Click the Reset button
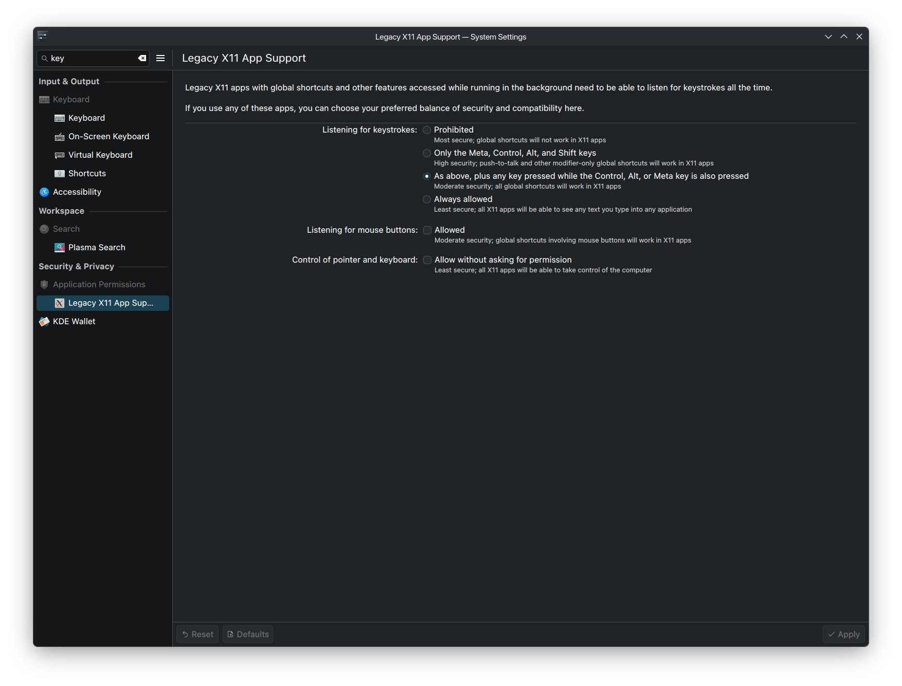The height and width of the screenshot is (686, 902). (197, 634)
